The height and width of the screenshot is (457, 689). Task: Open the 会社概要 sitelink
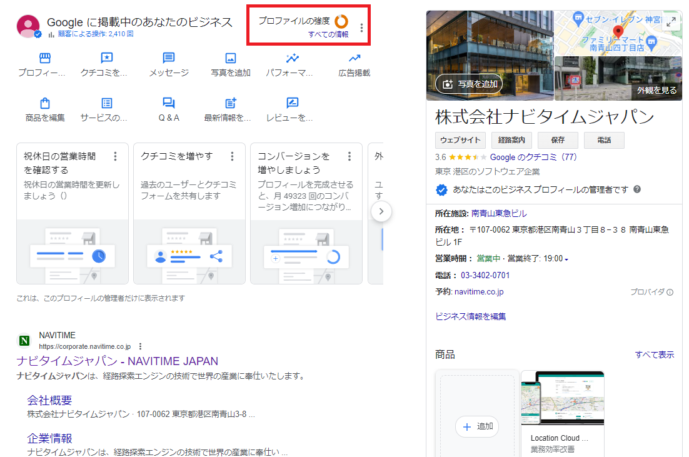click(49, 400)
